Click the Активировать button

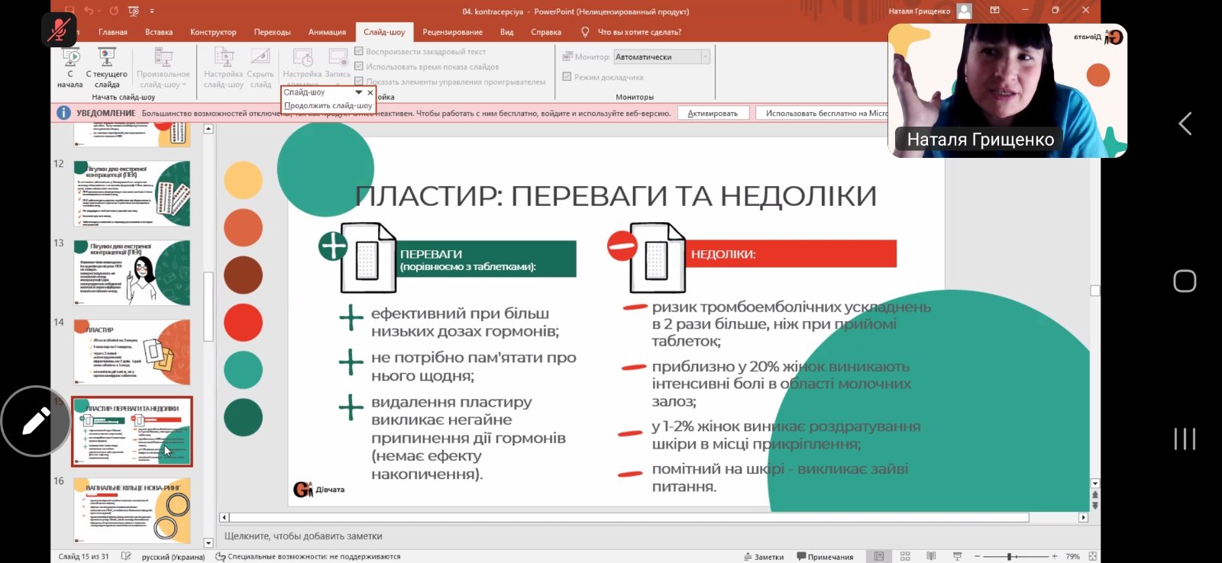click(712, 113)
